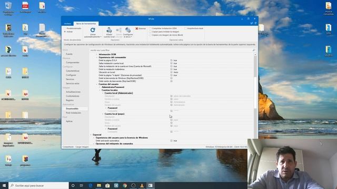This screenshot has width=337, height=189.
Task: Open Task View on the taskbar
Action: 82,185
